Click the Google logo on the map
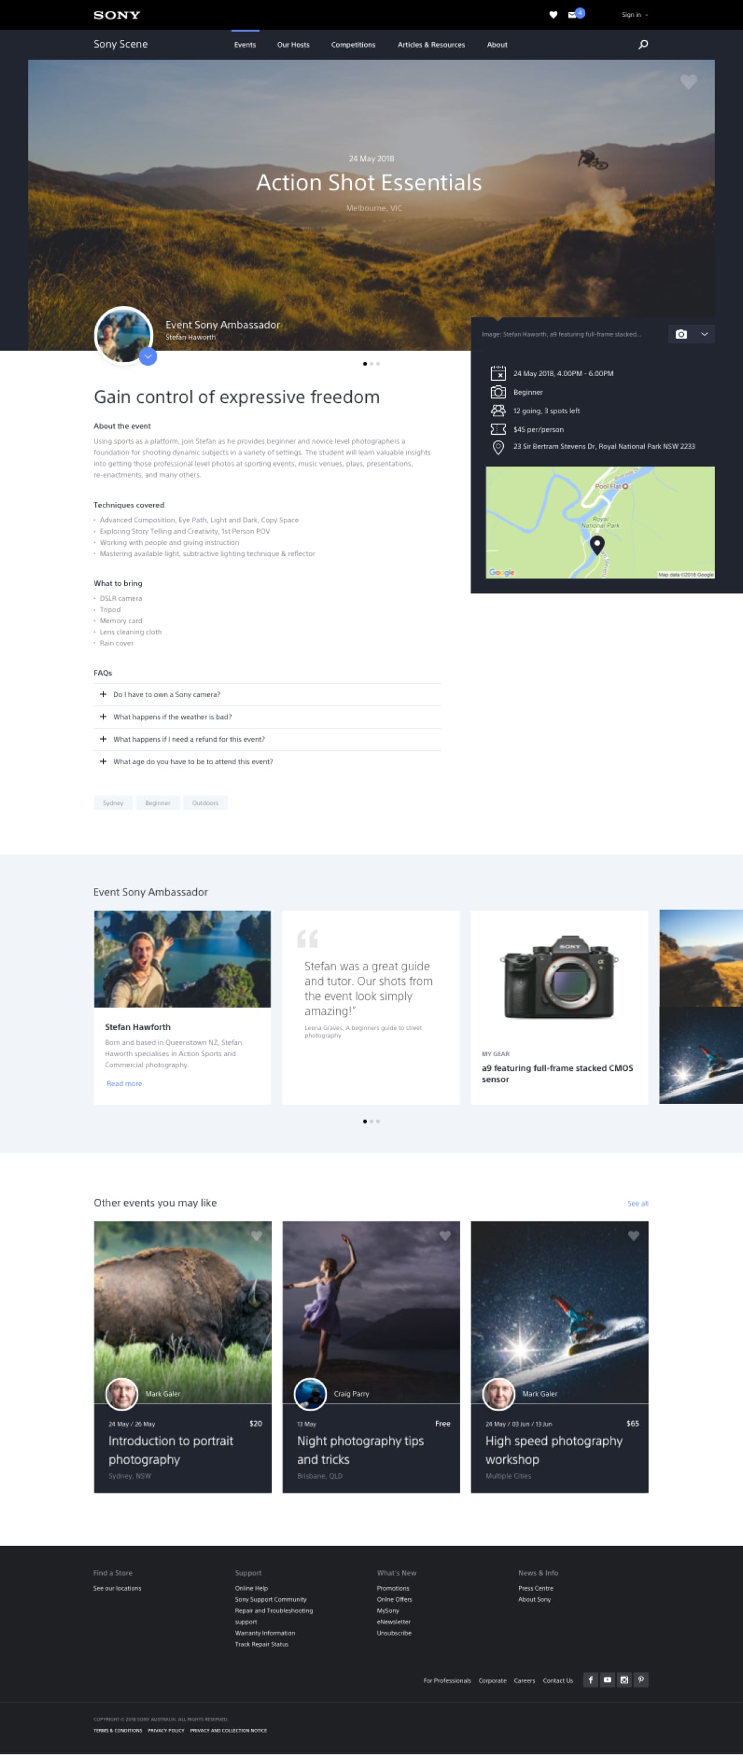The image size is (743, 1755). point(502,573)
